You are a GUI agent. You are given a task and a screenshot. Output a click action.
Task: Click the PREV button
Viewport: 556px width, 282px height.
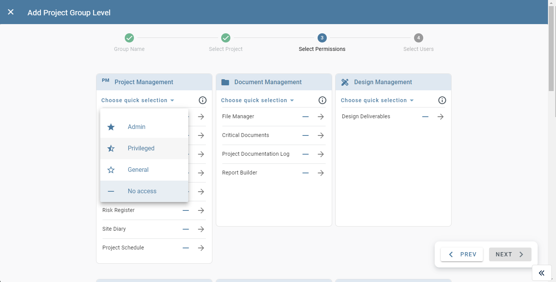(462, 254)
